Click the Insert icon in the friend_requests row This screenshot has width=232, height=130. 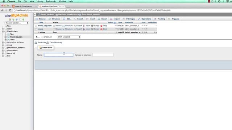[x=84, y=26]
